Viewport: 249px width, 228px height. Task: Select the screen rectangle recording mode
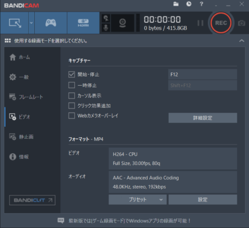click(14, 23)
